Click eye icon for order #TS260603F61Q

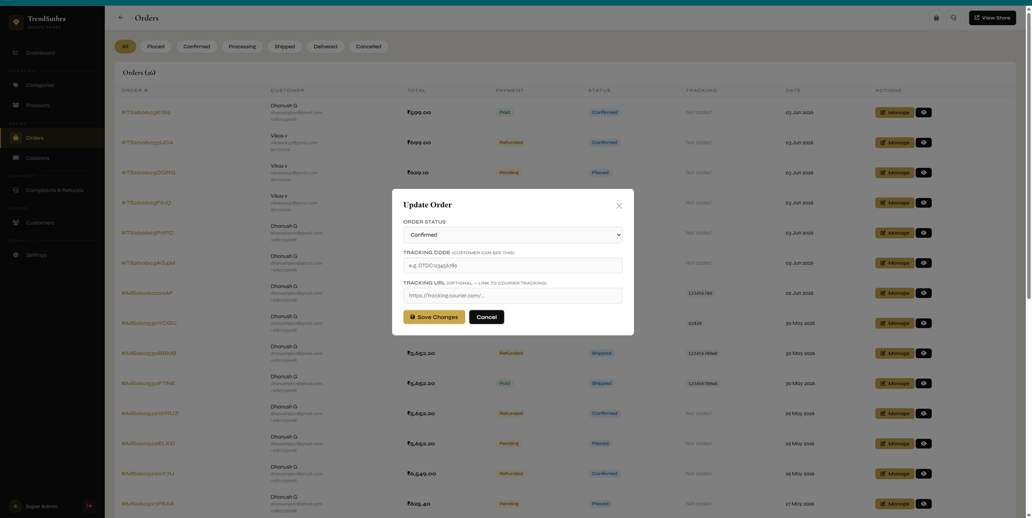coord(924,203)
